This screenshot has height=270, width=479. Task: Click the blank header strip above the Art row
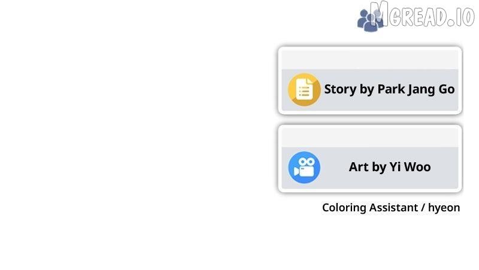coord(370,138)
